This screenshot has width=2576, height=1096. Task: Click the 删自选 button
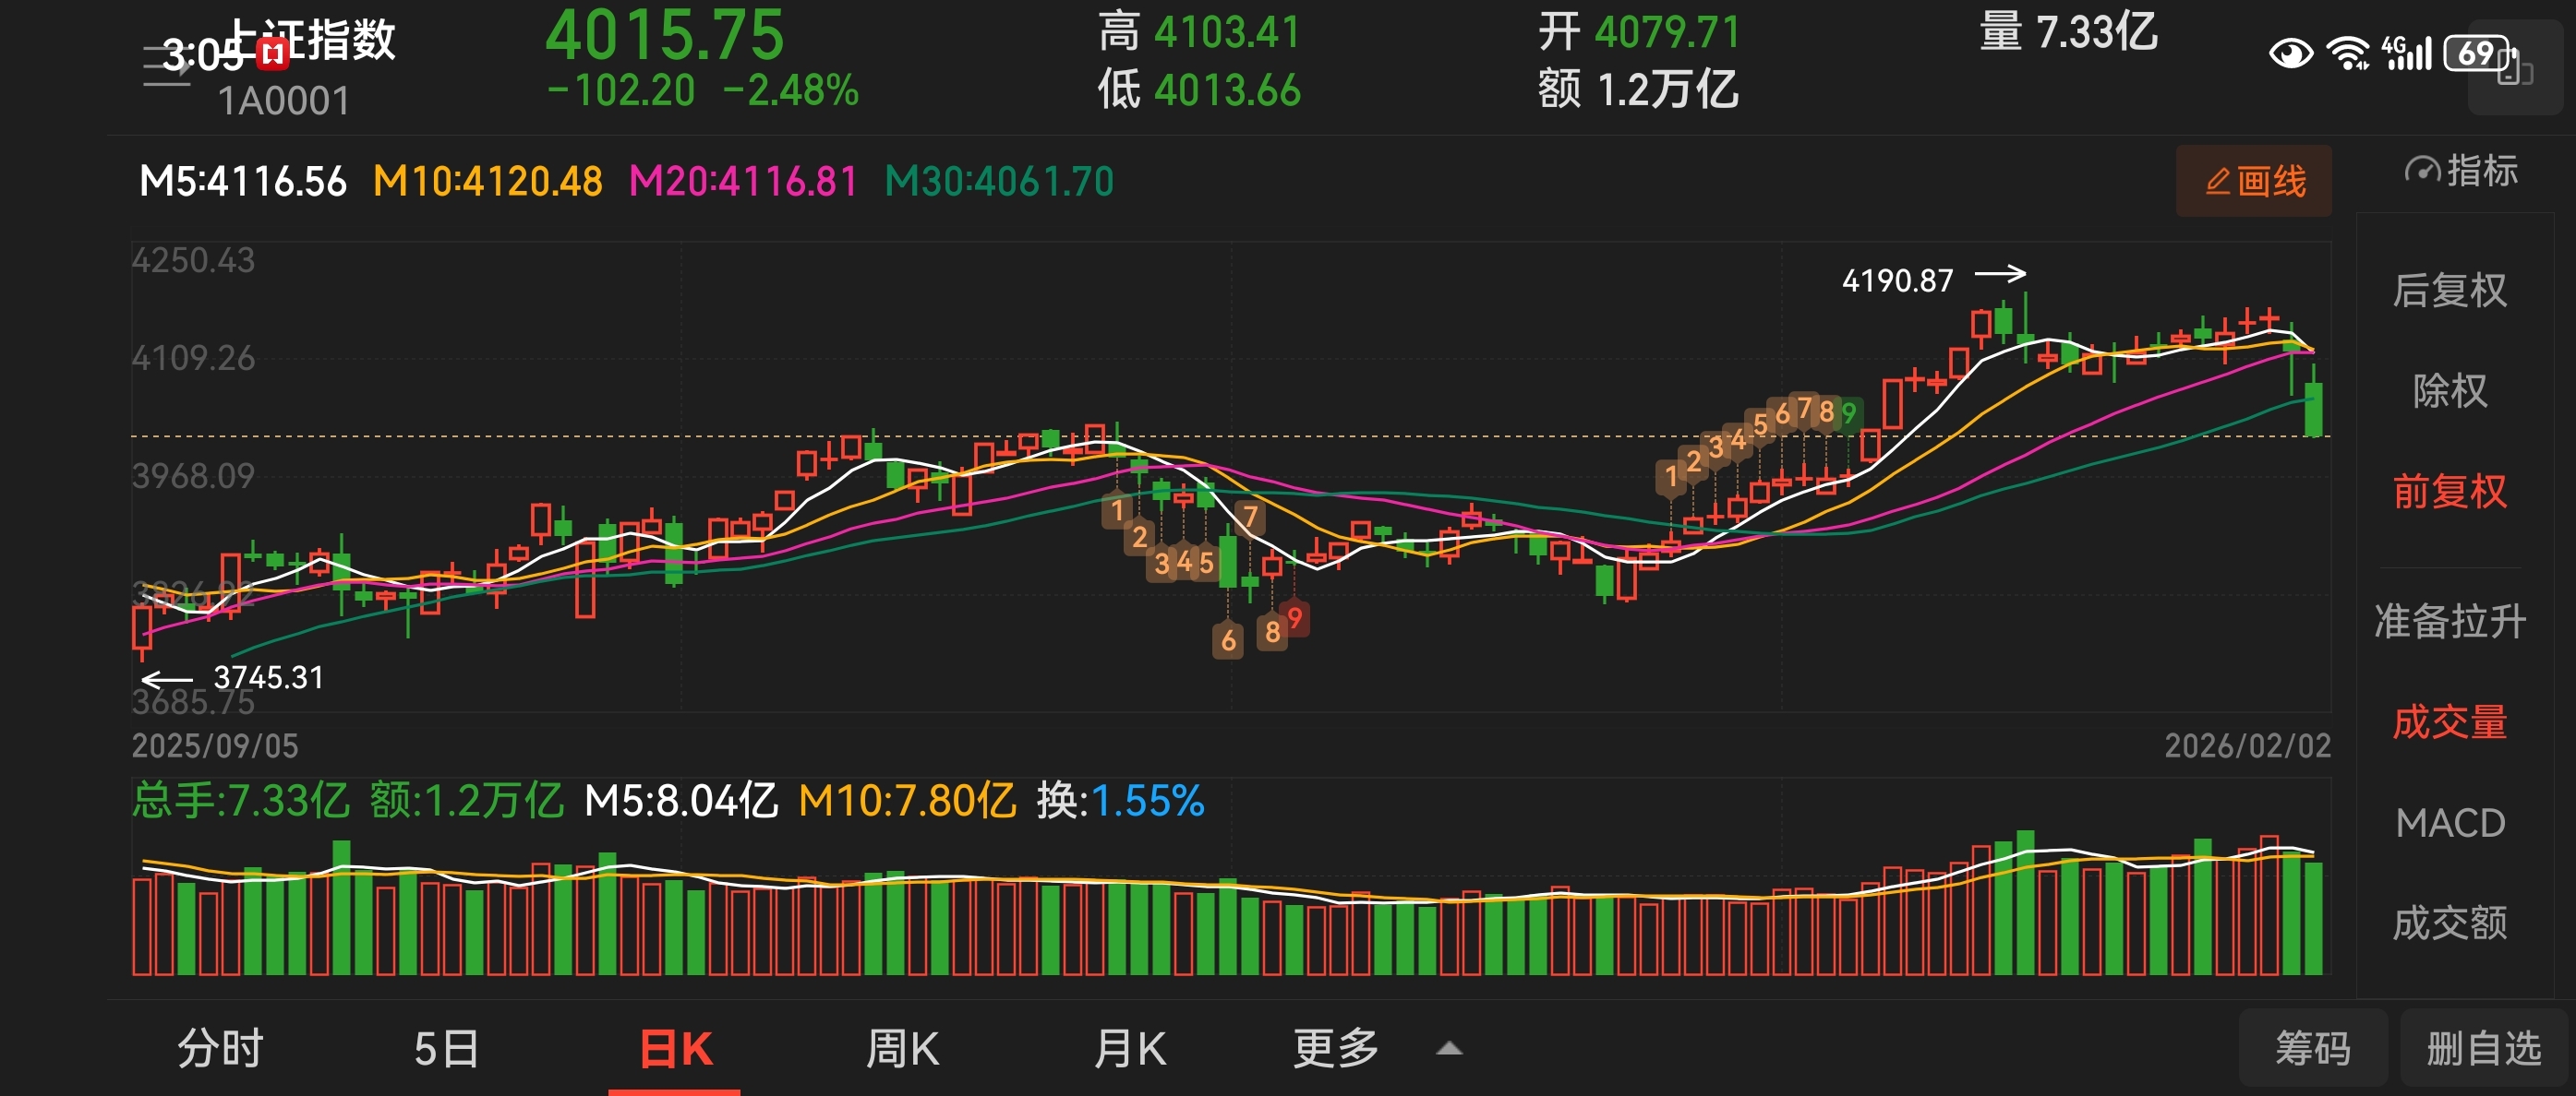point(2484,1049)
